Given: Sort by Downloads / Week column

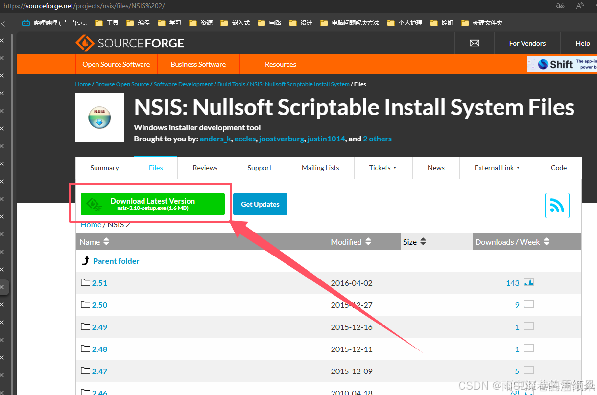Looking at the screenshot, I should click(x=512, y=242).
